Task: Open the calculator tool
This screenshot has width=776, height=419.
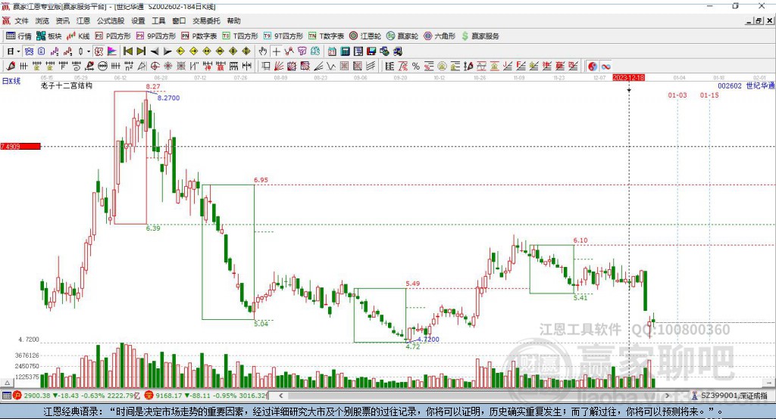Action: point(345,51)
